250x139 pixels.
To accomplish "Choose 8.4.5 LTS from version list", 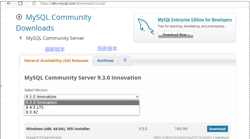I will 82,108.
